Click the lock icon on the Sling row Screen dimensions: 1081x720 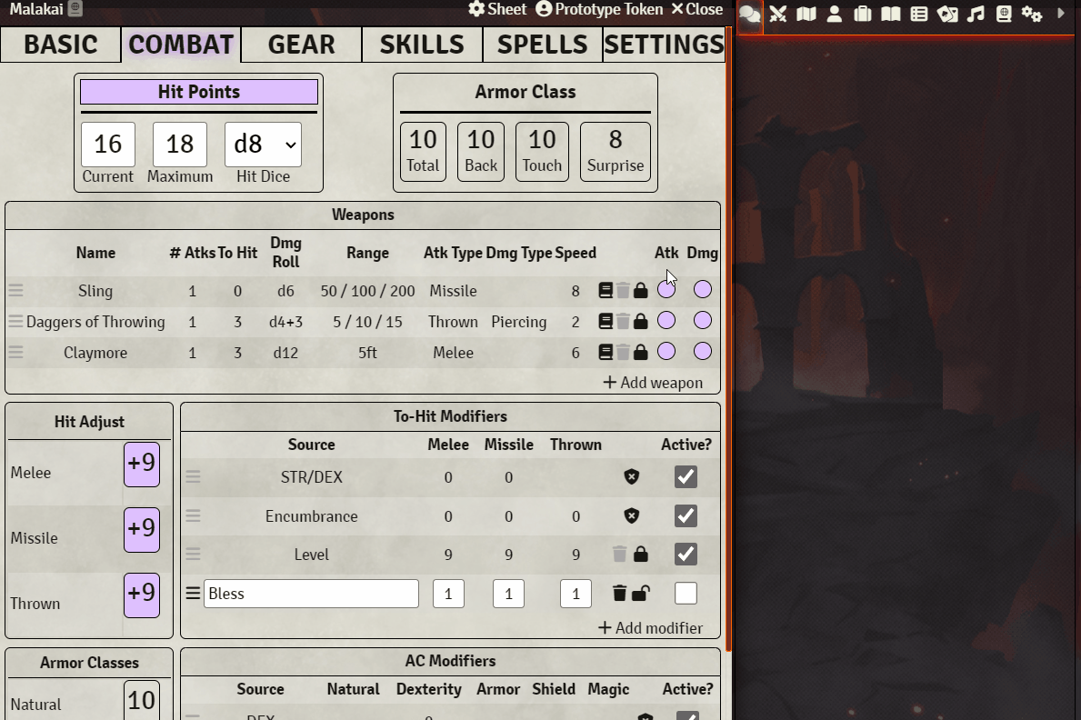tap(640, 290)
